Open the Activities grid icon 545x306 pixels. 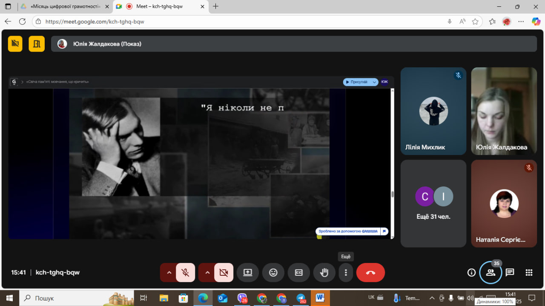pyautogui.click(x=529, y=273)
